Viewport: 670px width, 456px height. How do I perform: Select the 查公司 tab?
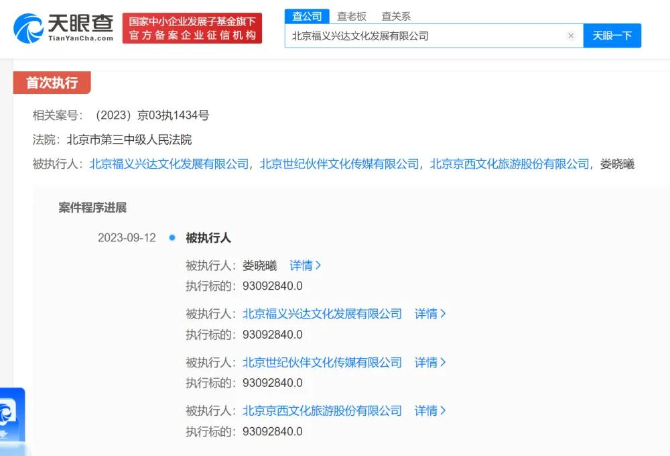coord(307,16)
